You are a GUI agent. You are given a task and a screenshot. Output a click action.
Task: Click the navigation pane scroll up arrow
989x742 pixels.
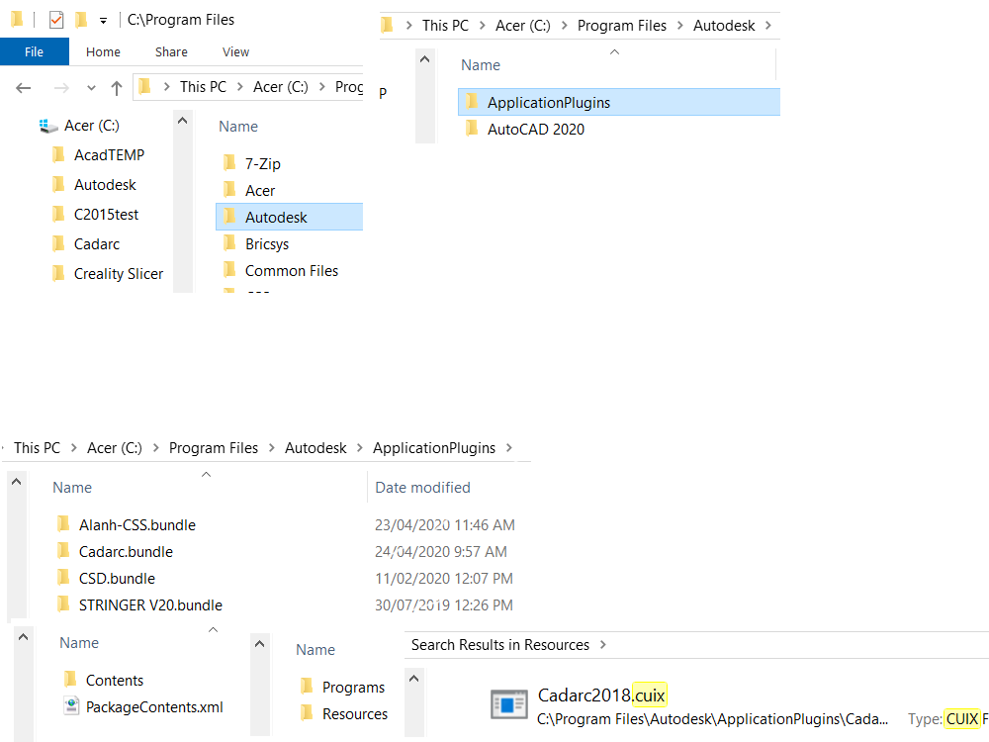(x=182, y=121)
